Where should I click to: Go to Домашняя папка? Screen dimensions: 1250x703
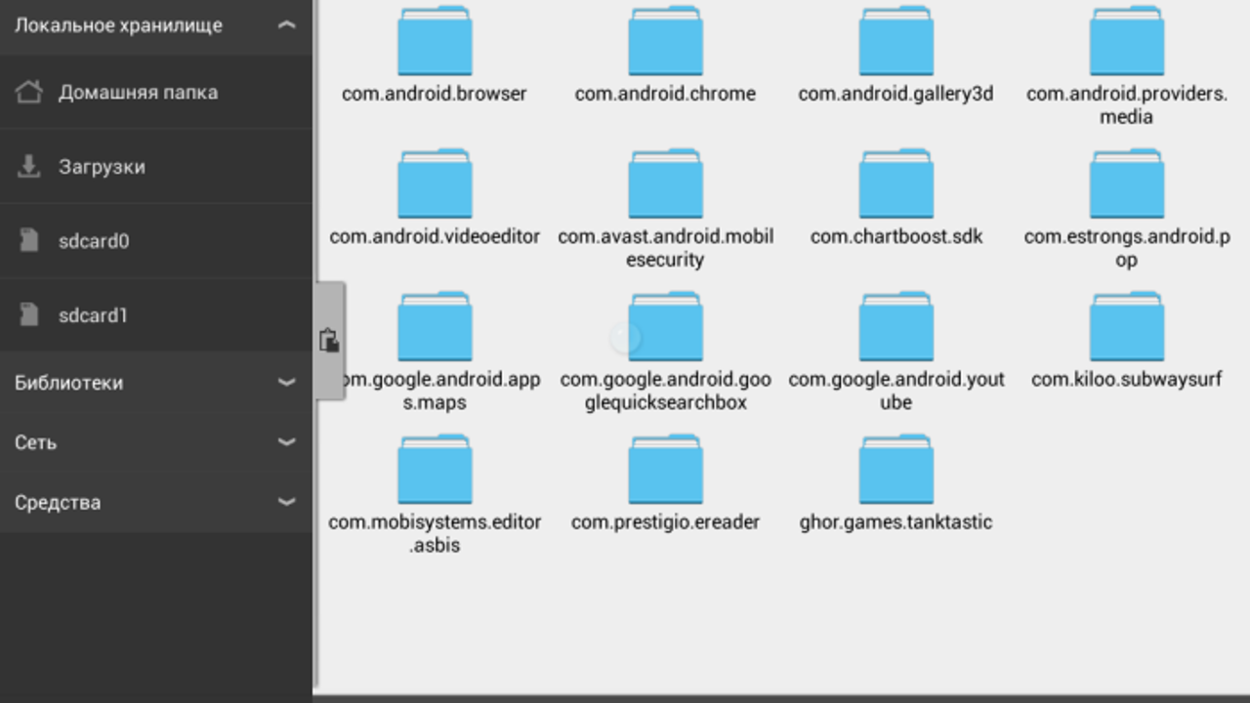(x=137, y=93)
